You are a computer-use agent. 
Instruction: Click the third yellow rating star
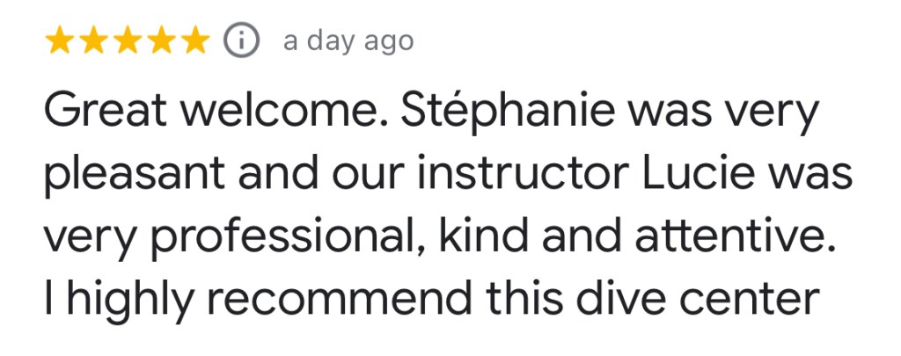128,41
